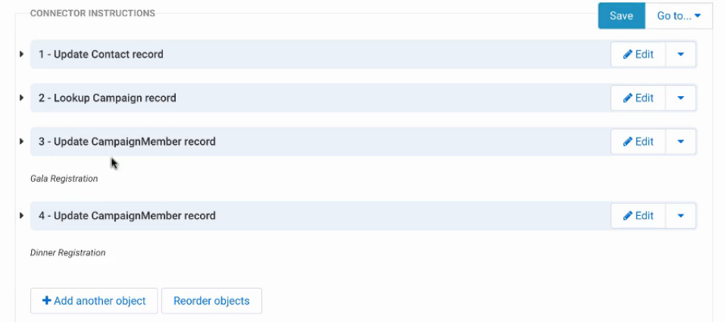Edit step 3 Update CampaignMember record
The width and height of the screenshot is (725, 322).
[638, 142]
